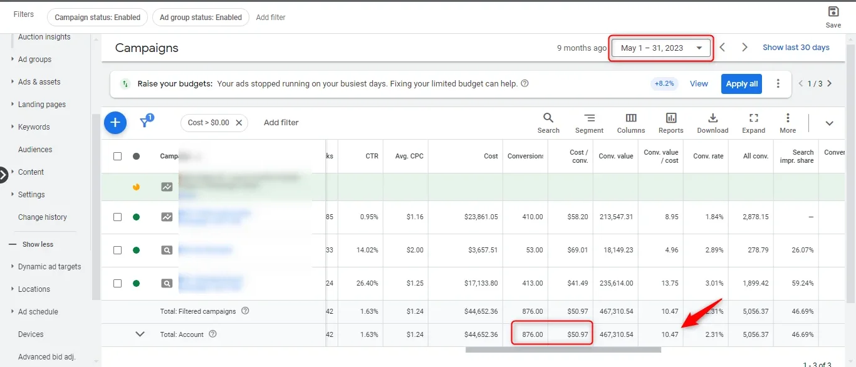Screen dimensions: 856x367
Task: Expand the Total: Account row chevron
Action: pyautogui.click(x=140, y=334)
